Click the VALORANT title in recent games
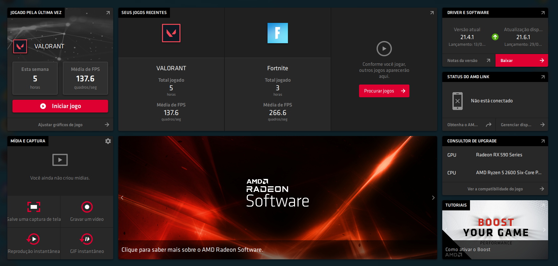Viewport: 558px width, 266px height. coord(171,68)
